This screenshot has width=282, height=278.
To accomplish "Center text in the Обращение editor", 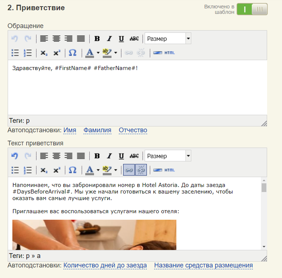I will (56, 39).
